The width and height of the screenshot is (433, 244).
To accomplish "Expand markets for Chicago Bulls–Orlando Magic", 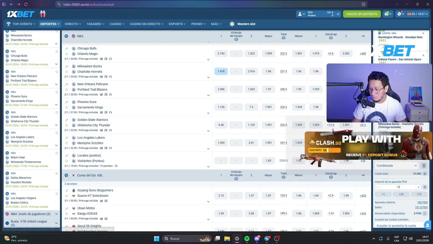I will pyautogui.click(x=208, y=60).
